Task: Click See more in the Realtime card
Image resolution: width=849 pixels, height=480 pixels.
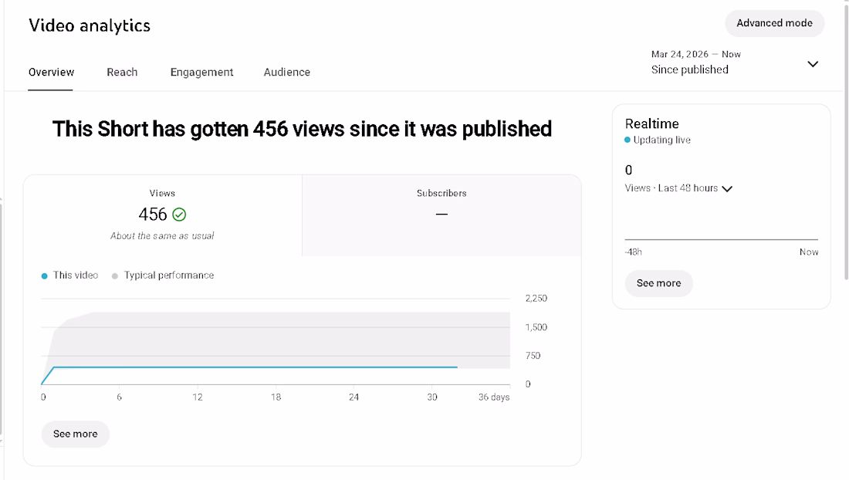Action: 658,283
